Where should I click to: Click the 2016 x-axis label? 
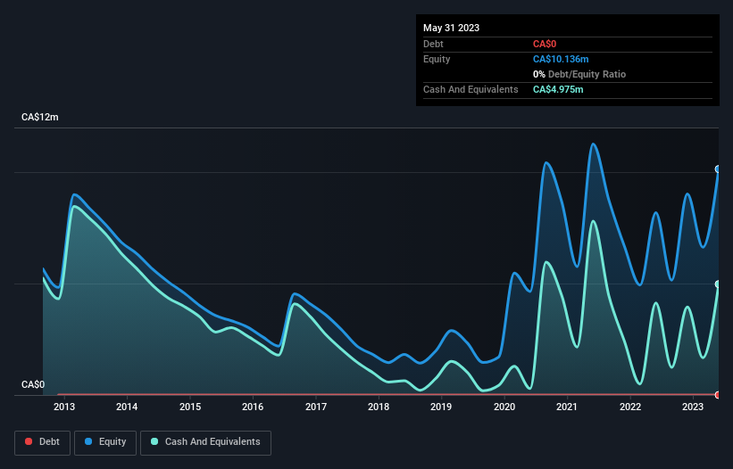click(x=253, y=407)
